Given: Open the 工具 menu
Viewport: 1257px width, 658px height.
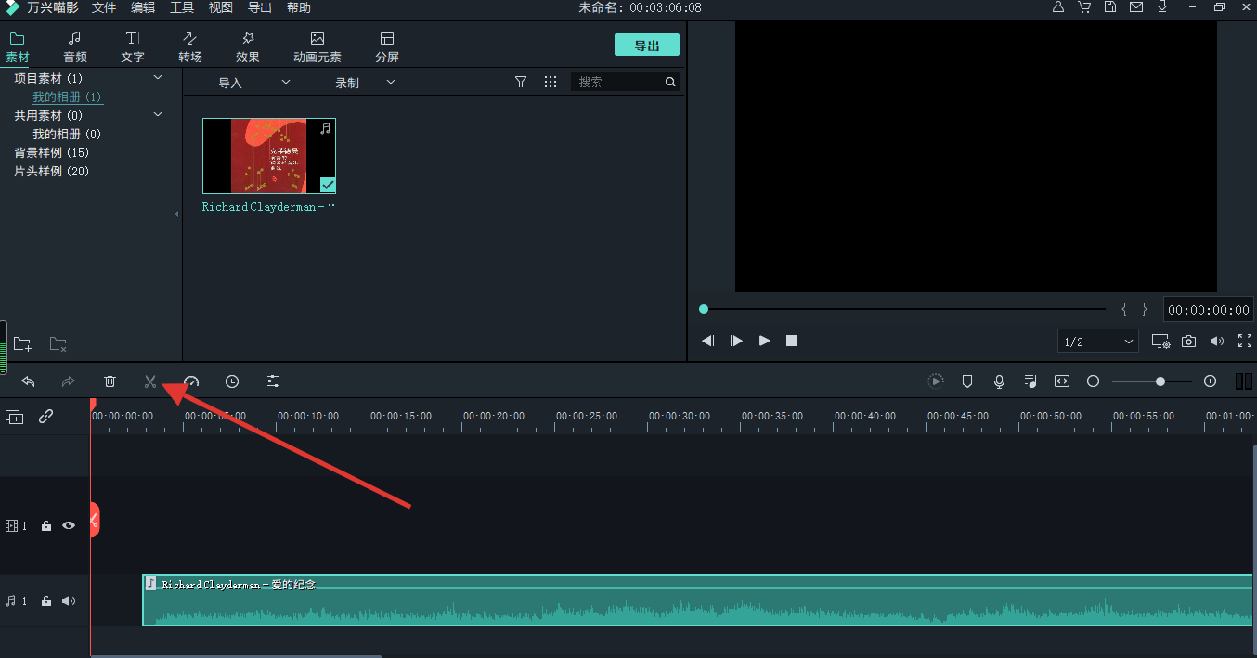Looking at the screenshot, I should coord(182,7).
